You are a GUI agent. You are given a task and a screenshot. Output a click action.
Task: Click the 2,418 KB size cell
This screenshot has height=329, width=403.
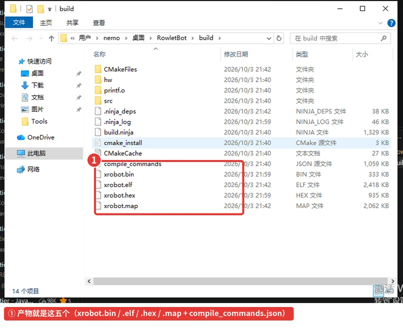(376, 184)
